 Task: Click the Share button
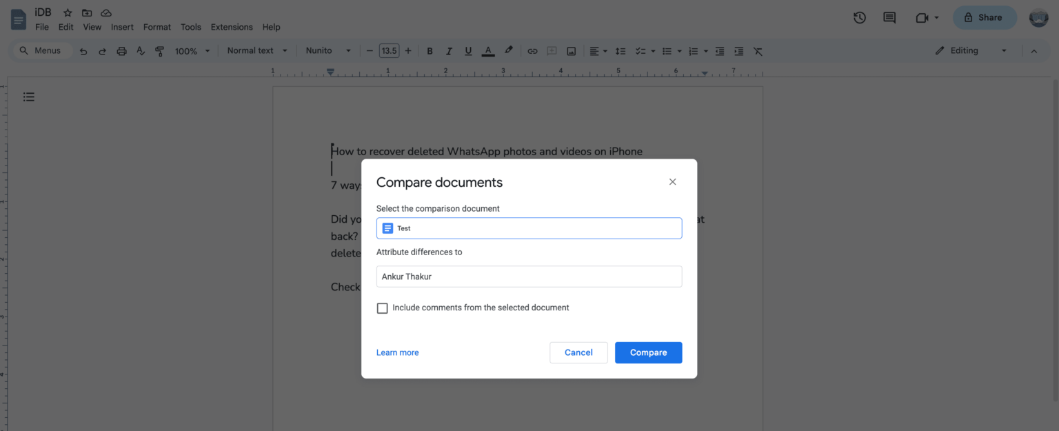tap(985, 18)
